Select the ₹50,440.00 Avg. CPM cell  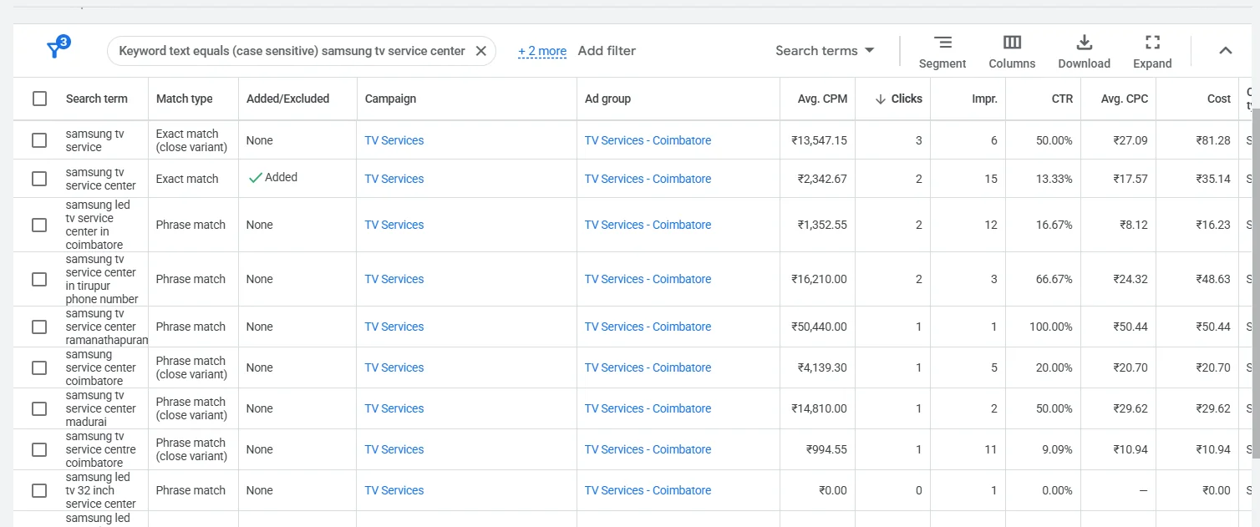(x=819, y=327)
